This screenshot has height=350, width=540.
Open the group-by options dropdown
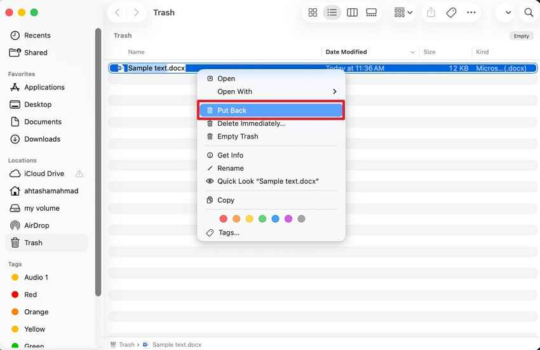[403, 13]
